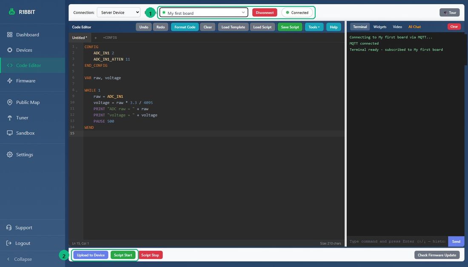468x267 pixels.
Task: Click Format Code button
Action: [x=185, y=27]
